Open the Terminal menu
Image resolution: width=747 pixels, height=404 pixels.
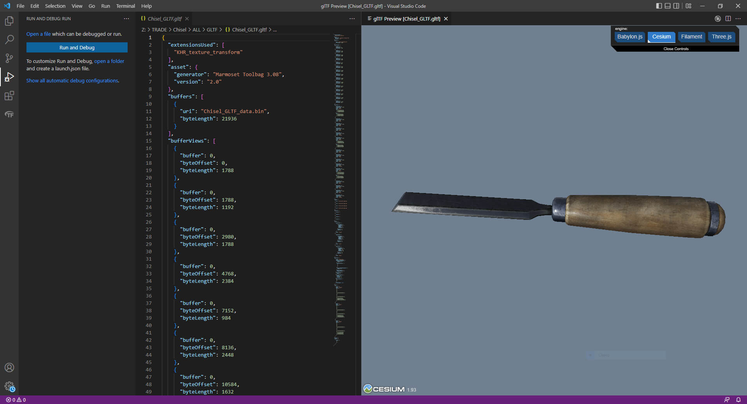coord(125,6)
